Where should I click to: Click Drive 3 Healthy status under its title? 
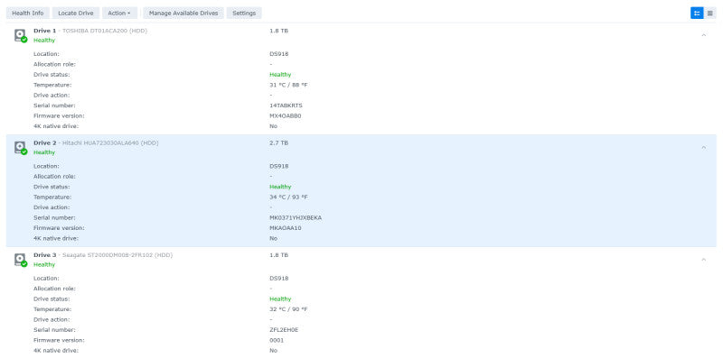(44, 264)
